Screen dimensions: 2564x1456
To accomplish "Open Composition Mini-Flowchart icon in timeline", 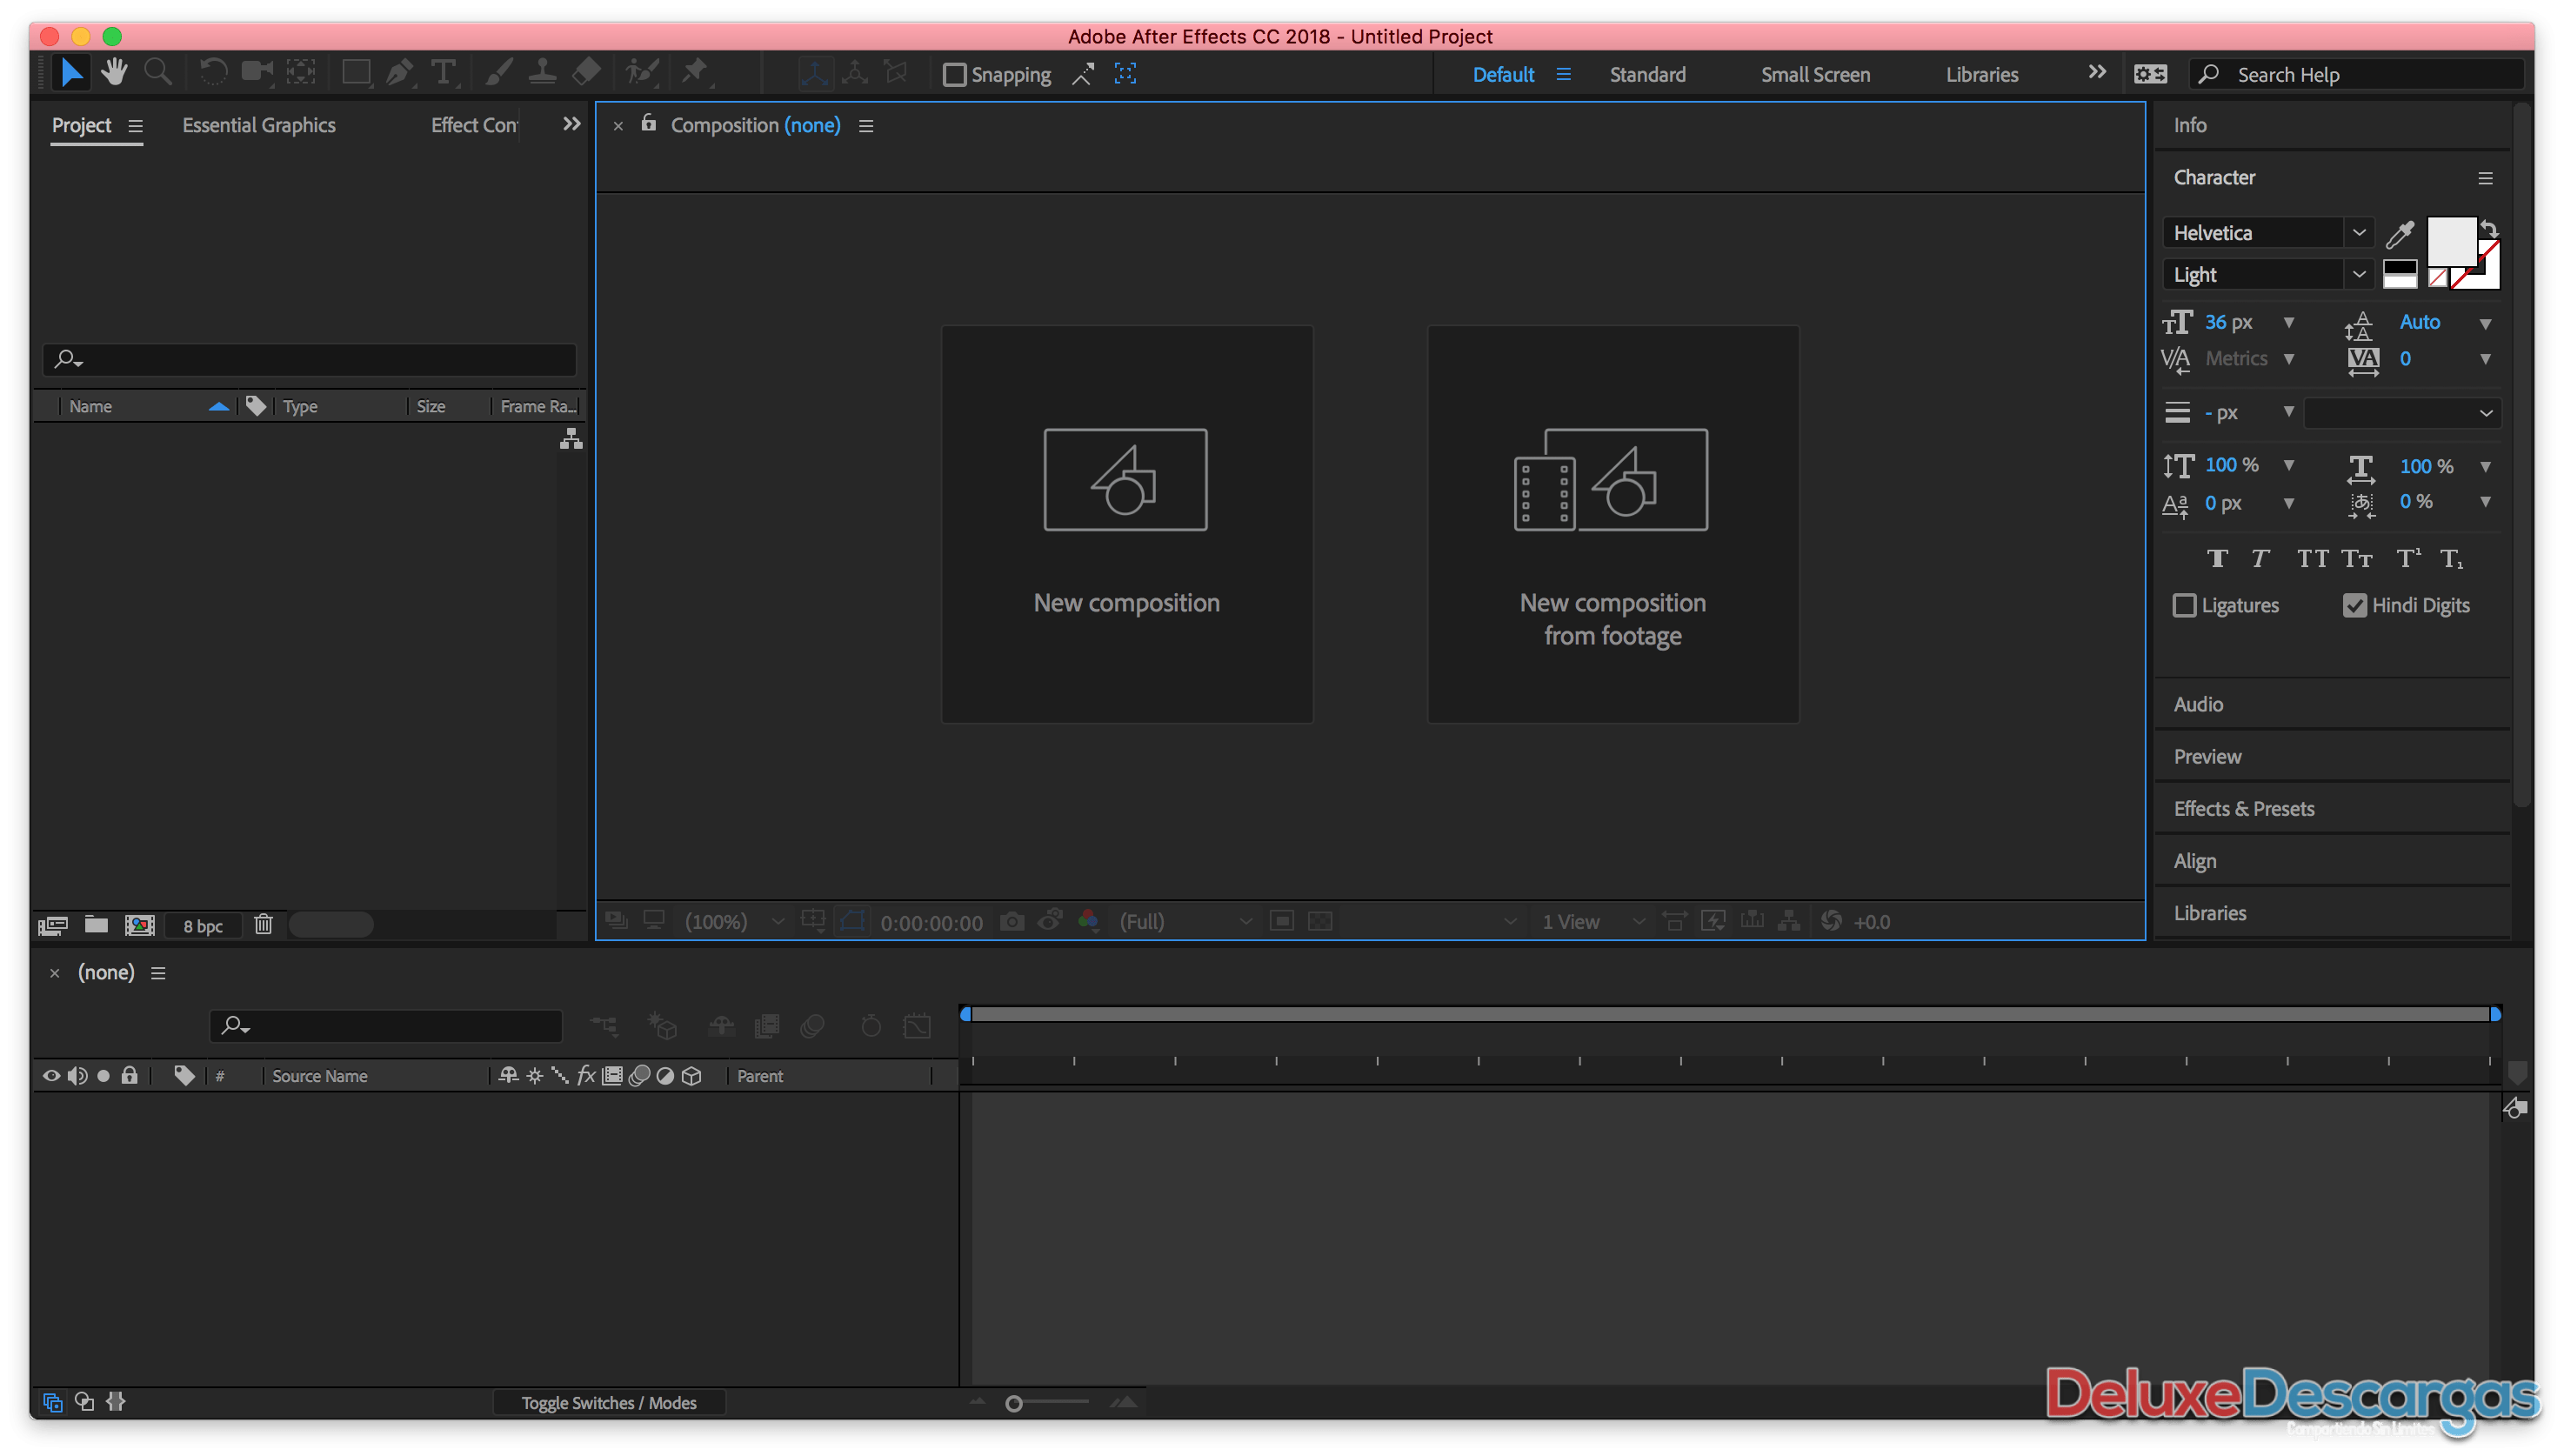I will coord(604,1026).
